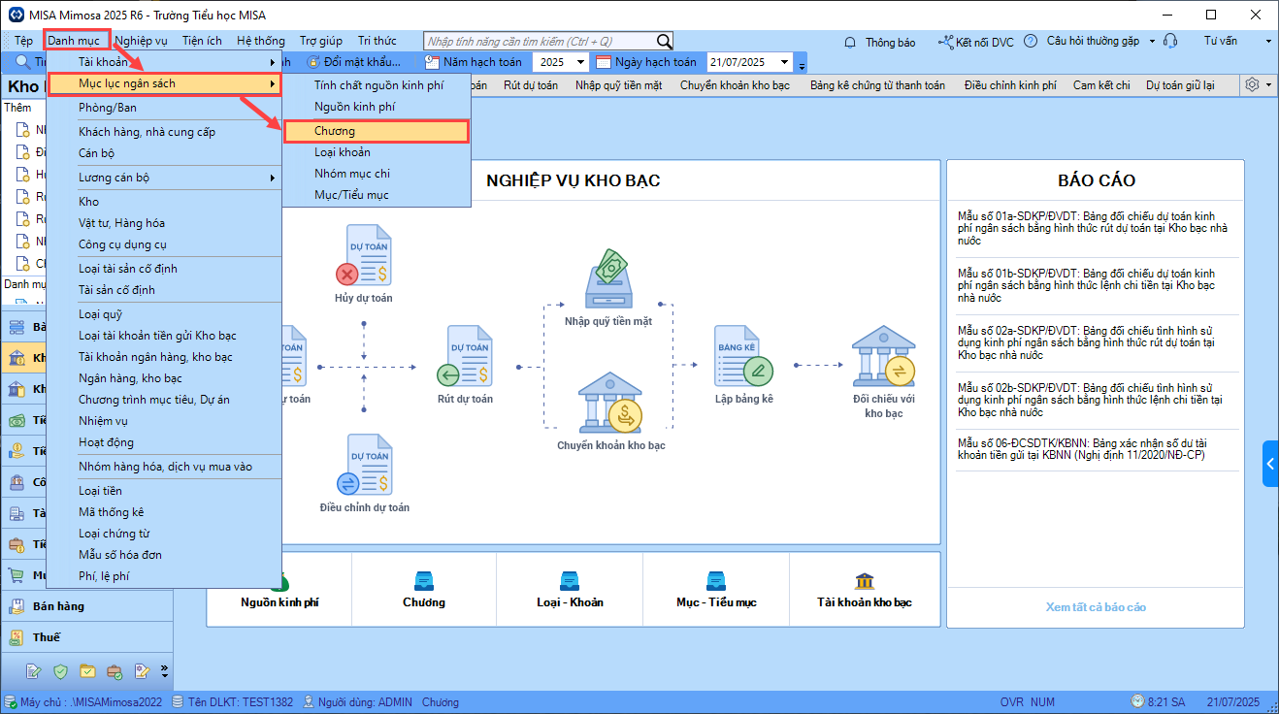Open Xem tất cả báo cáo link

[1096, 607]
